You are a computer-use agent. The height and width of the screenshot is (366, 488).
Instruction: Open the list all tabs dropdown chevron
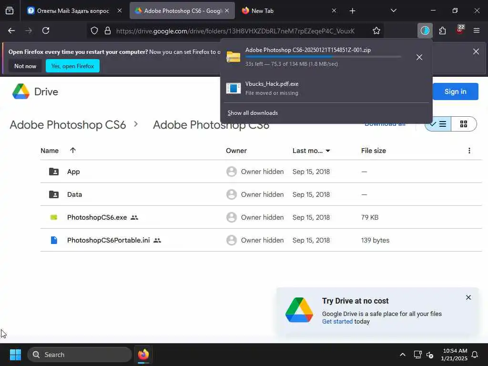click(x=393, y=10)
